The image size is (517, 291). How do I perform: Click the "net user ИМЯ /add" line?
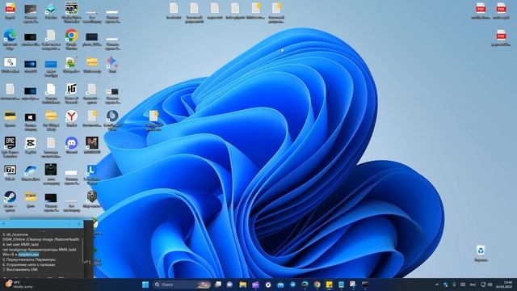tap(21, 244)
